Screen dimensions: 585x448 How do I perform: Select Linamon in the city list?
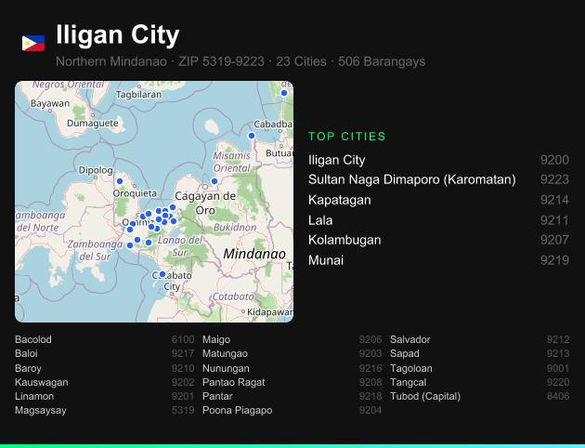104,396
